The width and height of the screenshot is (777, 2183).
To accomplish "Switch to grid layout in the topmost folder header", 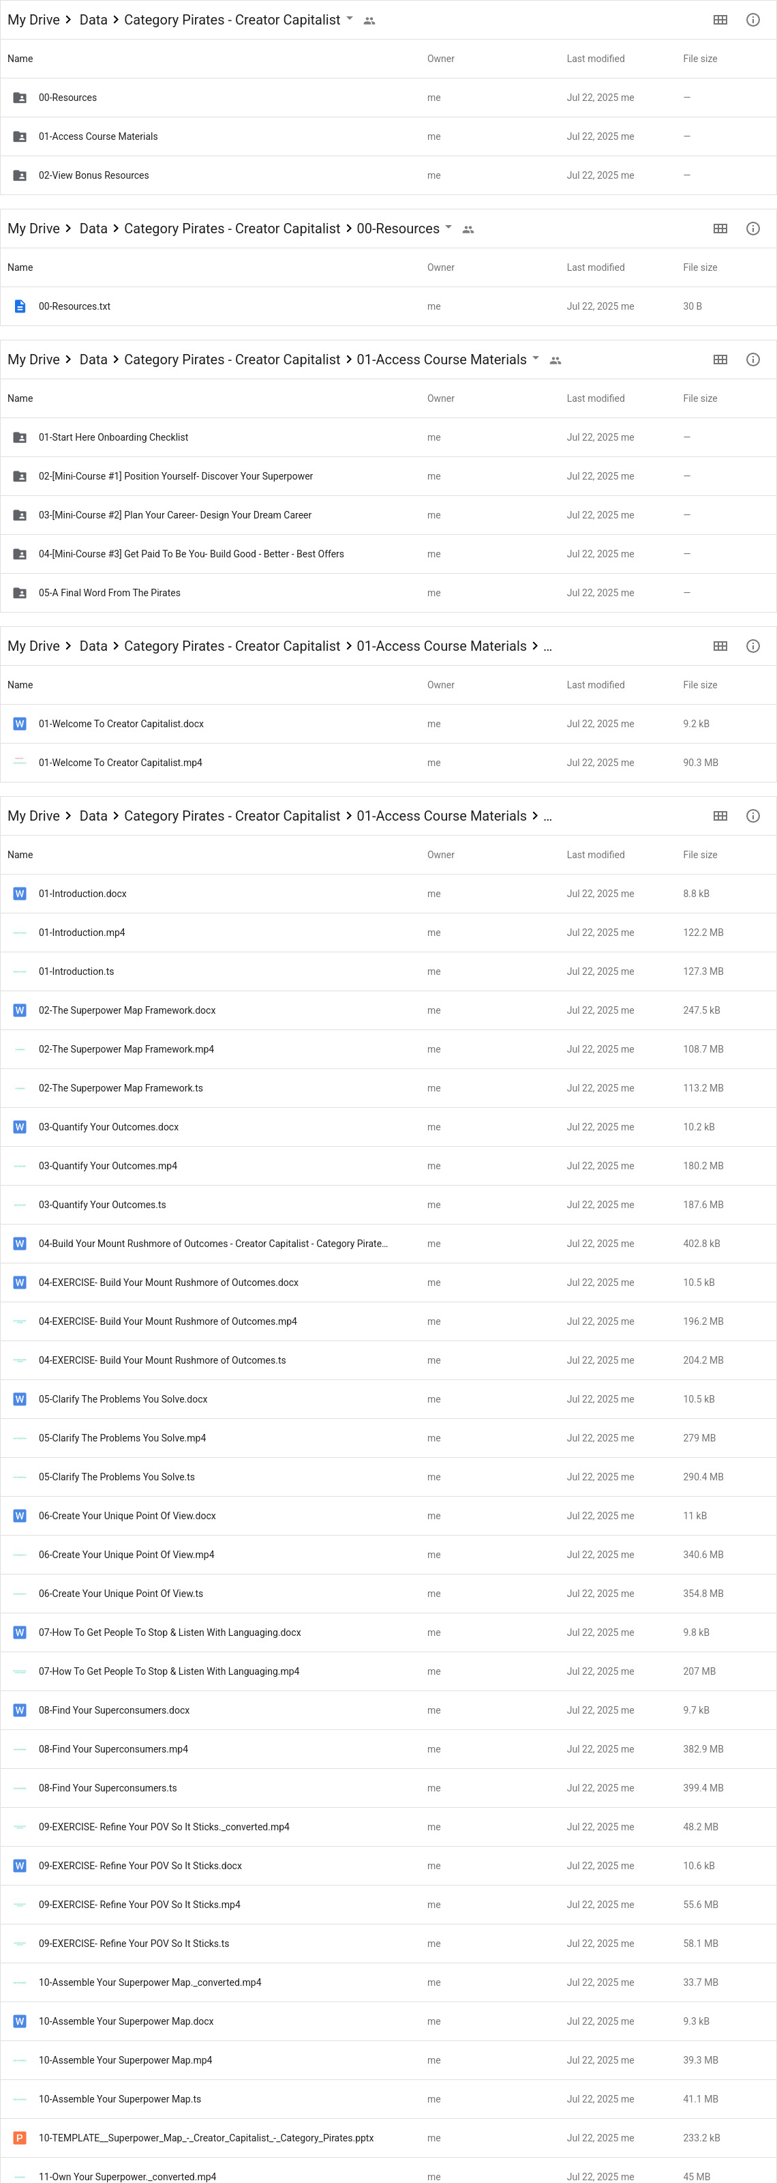I will pyautogui.click(x=720, y=20).
